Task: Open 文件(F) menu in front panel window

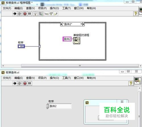Action: (7, 78)
